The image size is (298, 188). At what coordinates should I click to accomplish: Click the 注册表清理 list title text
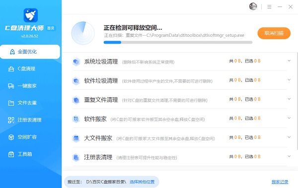[98, 157]
